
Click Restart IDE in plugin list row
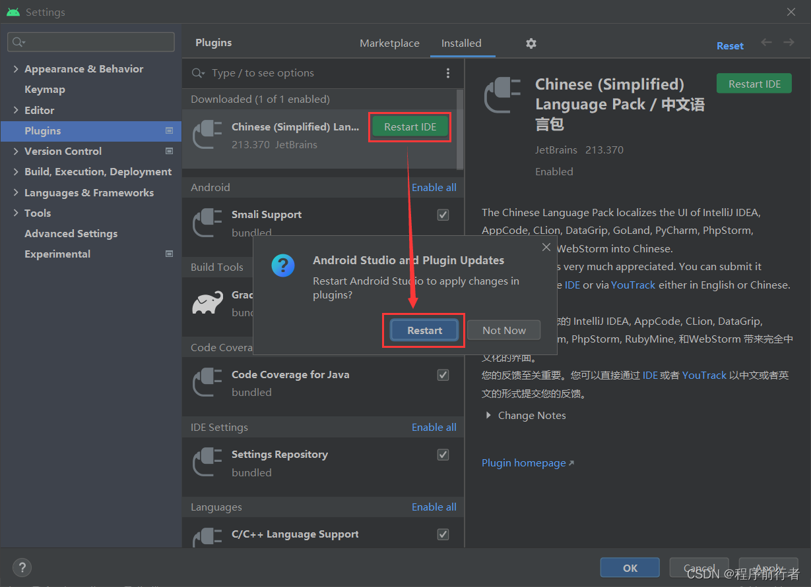(x=410, y=126)
